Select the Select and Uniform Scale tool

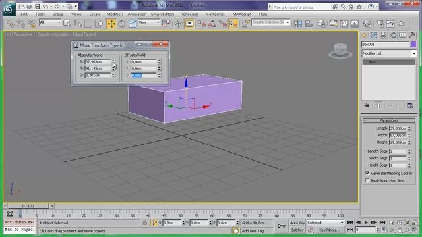(x=132, y=24)
